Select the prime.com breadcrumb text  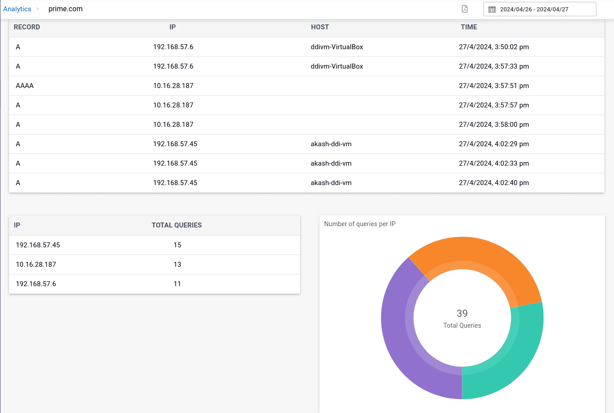click(65, 9)
